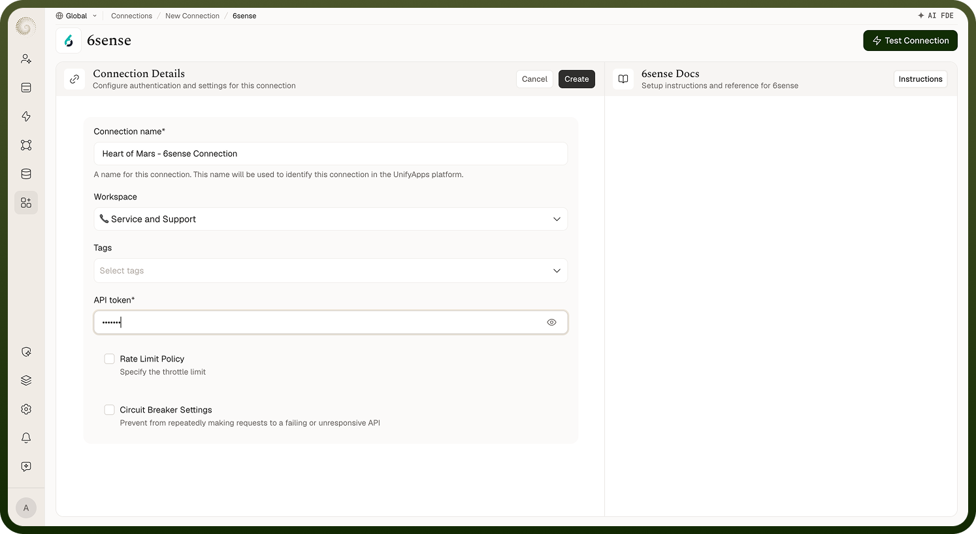Click the link icon beside Connection Details

(74, 79)
